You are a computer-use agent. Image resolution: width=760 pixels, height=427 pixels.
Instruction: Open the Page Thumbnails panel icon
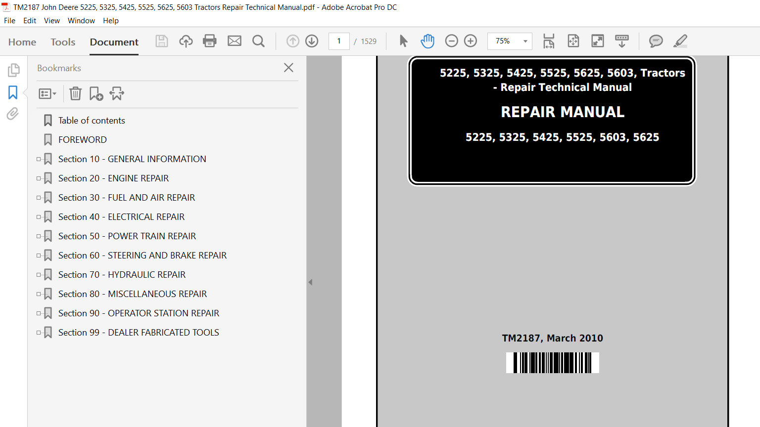(13, 70)
